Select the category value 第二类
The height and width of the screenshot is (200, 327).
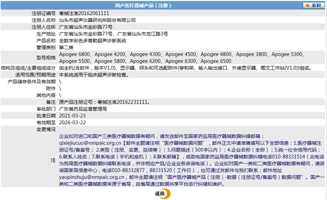click(66, 48)
